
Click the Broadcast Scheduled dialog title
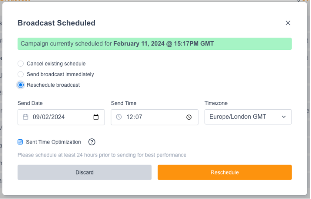[x=56, y=23]
